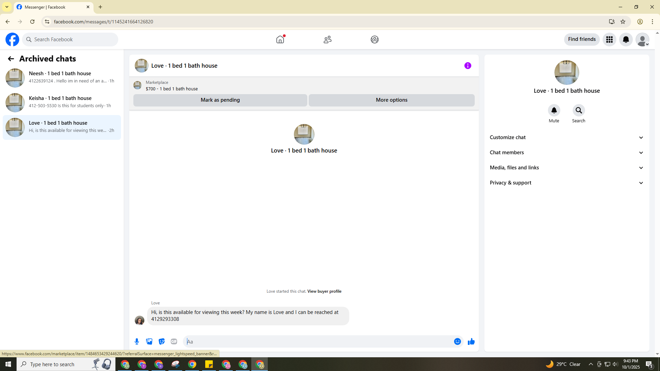The image size is (660, 371).
Task: Go to the Facebook Home tab
Action: tap(280, 40)
